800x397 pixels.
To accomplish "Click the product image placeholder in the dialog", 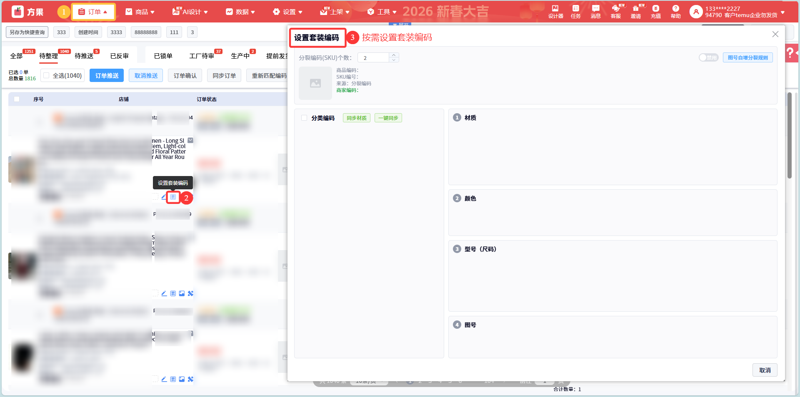I will click(x=315, y=83).
